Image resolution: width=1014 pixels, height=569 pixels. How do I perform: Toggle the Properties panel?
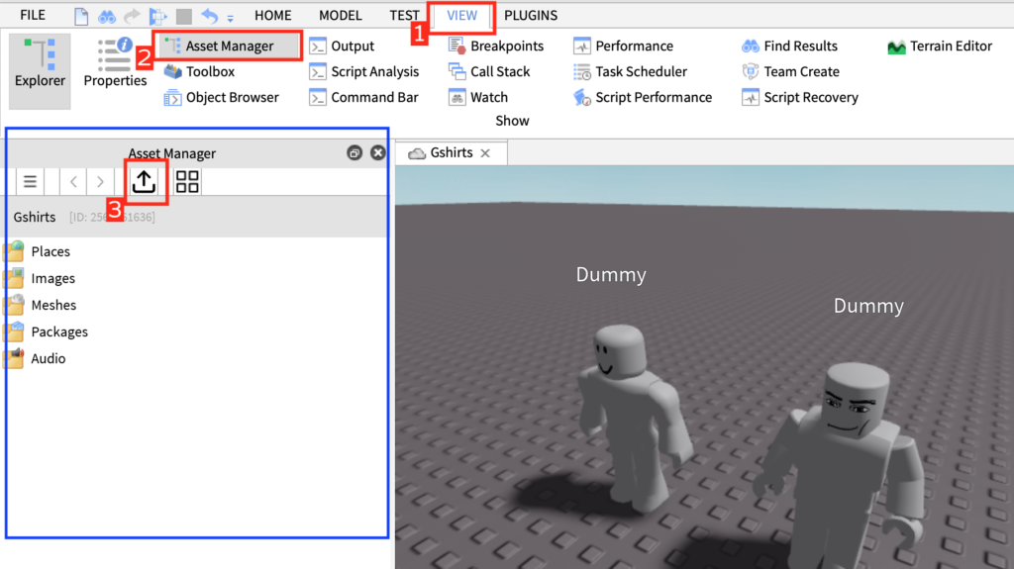115,62
